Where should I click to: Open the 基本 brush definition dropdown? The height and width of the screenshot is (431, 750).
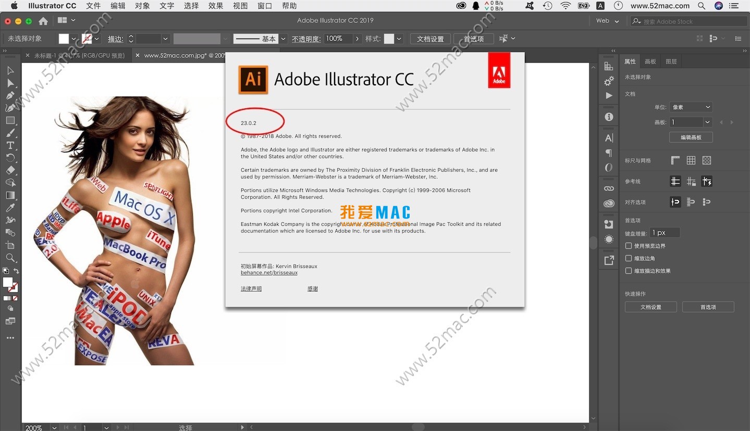point(284,39)
